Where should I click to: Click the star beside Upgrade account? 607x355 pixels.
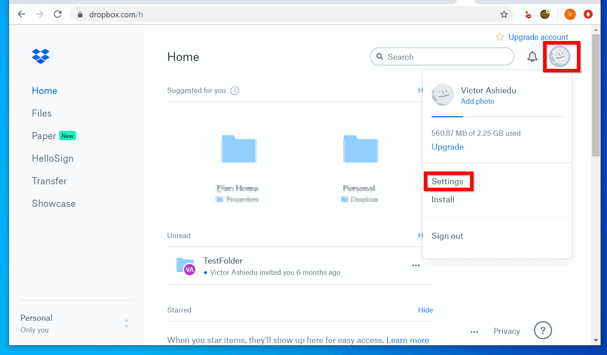tap(499, 37)
